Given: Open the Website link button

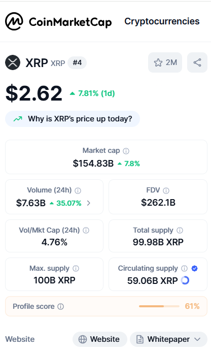Looking at the screenshot, I should [100, 339].
